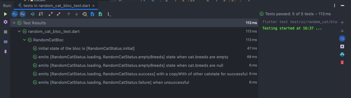Print the console output
351x98 pixels.
342,54
